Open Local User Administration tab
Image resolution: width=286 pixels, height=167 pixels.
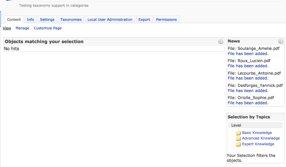[x=110, y=20]
